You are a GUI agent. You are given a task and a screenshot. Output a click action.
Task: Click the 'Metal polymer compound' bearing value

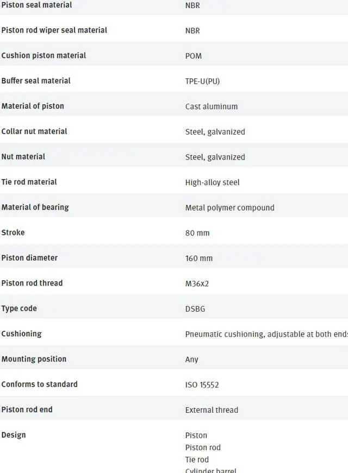pos(229,207)
